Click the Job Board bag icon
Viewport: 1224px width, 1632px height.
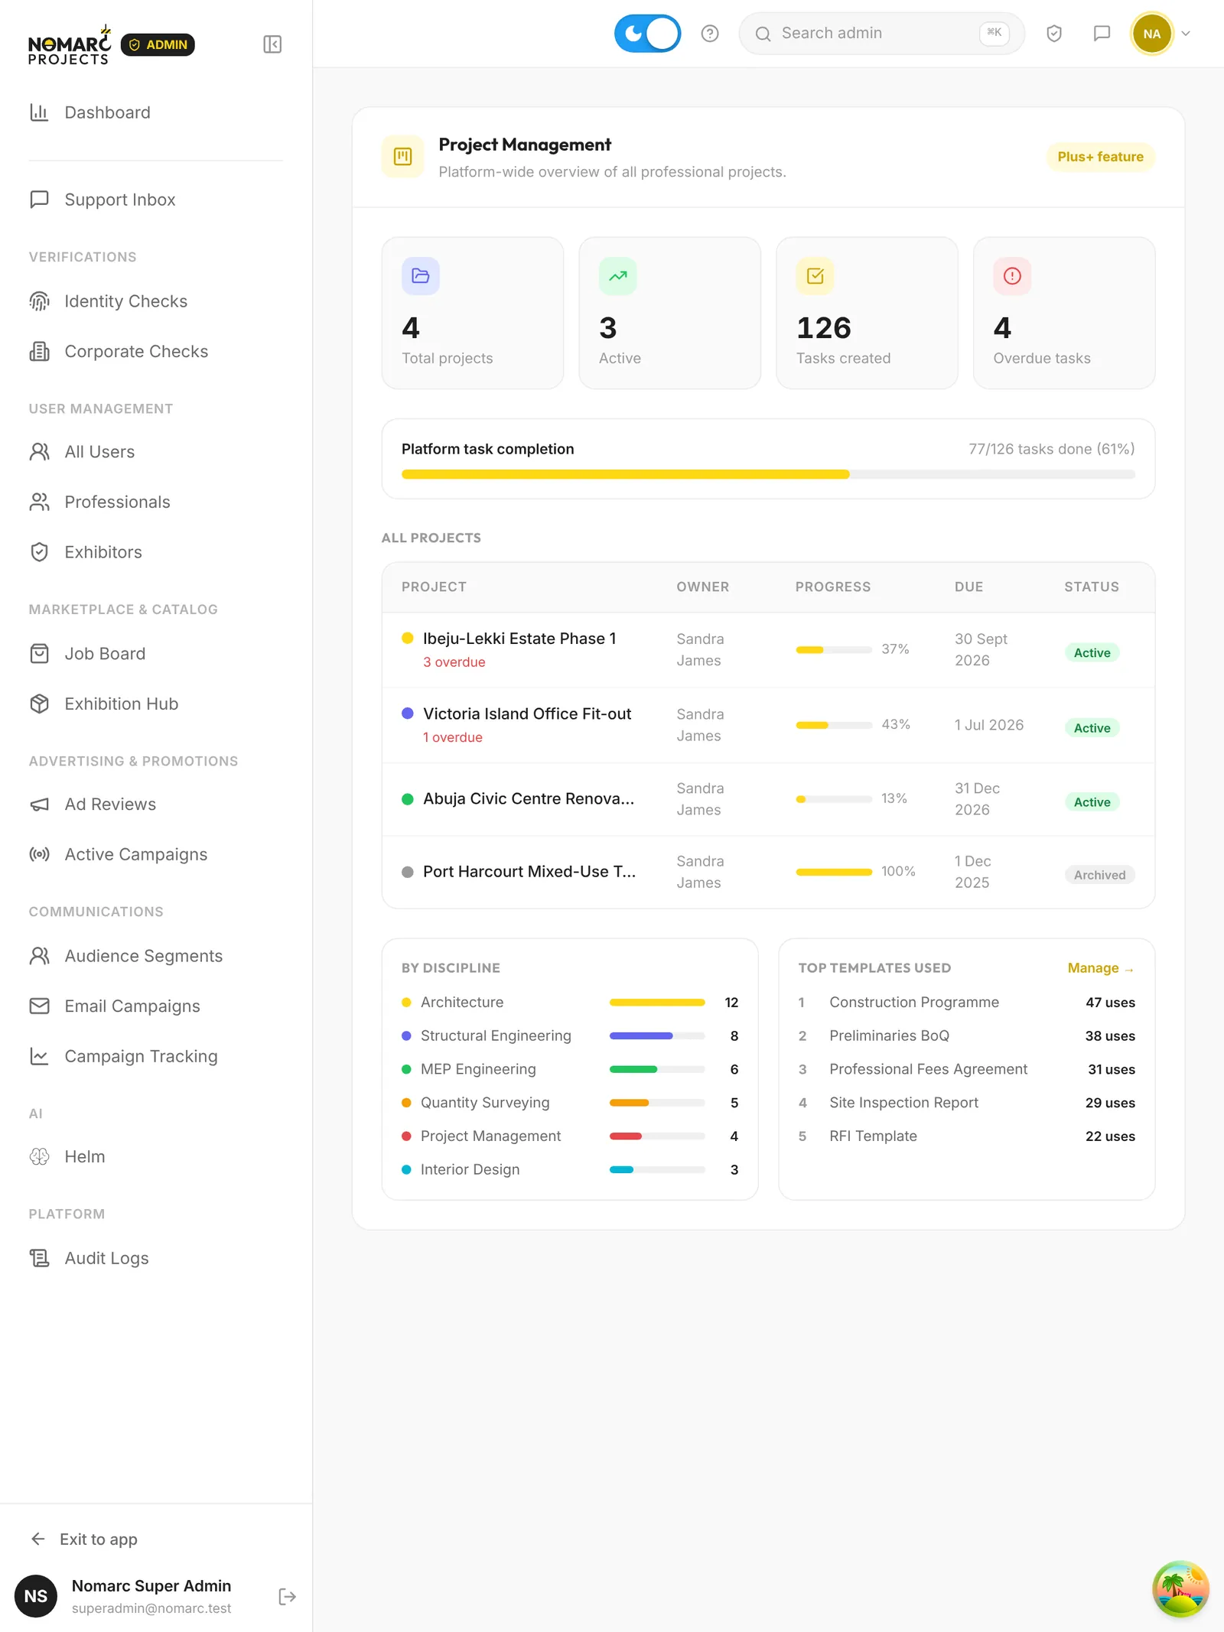[x=40, y=654]
